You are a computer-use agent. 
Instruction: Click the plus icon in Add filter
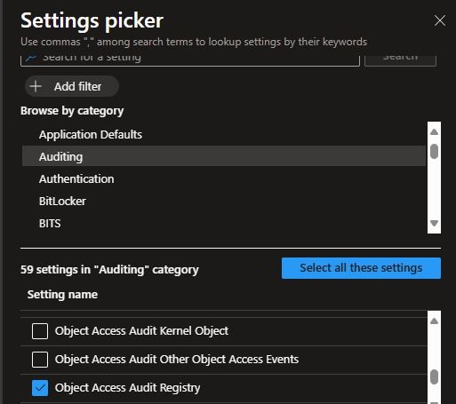[36, 86]
